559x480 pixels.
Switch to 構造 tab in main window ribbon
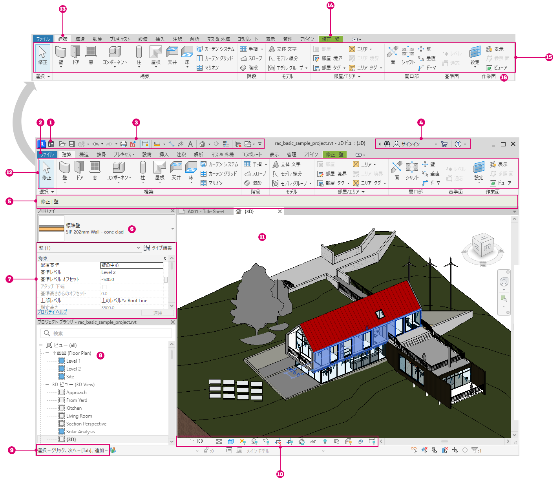click(84, 154)
